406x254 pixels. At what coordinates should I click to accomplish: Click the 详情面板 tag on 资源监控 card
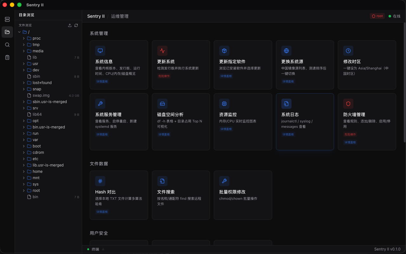pyautogui.click(x=226, y=129)
